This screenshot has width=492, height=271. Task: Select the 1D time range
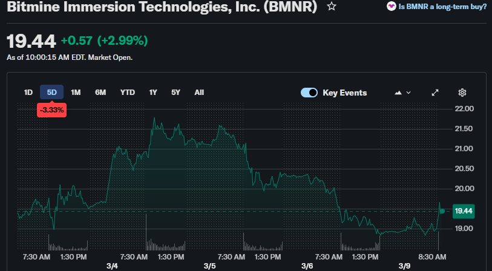pos(28,93)
